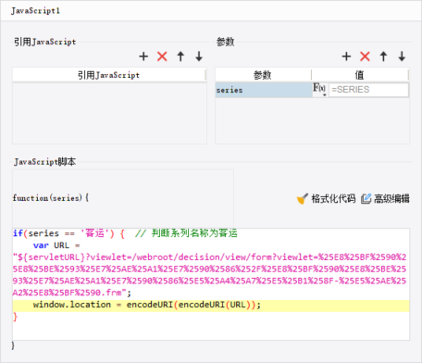The image size is (422, 363).
Task: Remove the selected parameter with red X
Action: click(x=365, y=56)
